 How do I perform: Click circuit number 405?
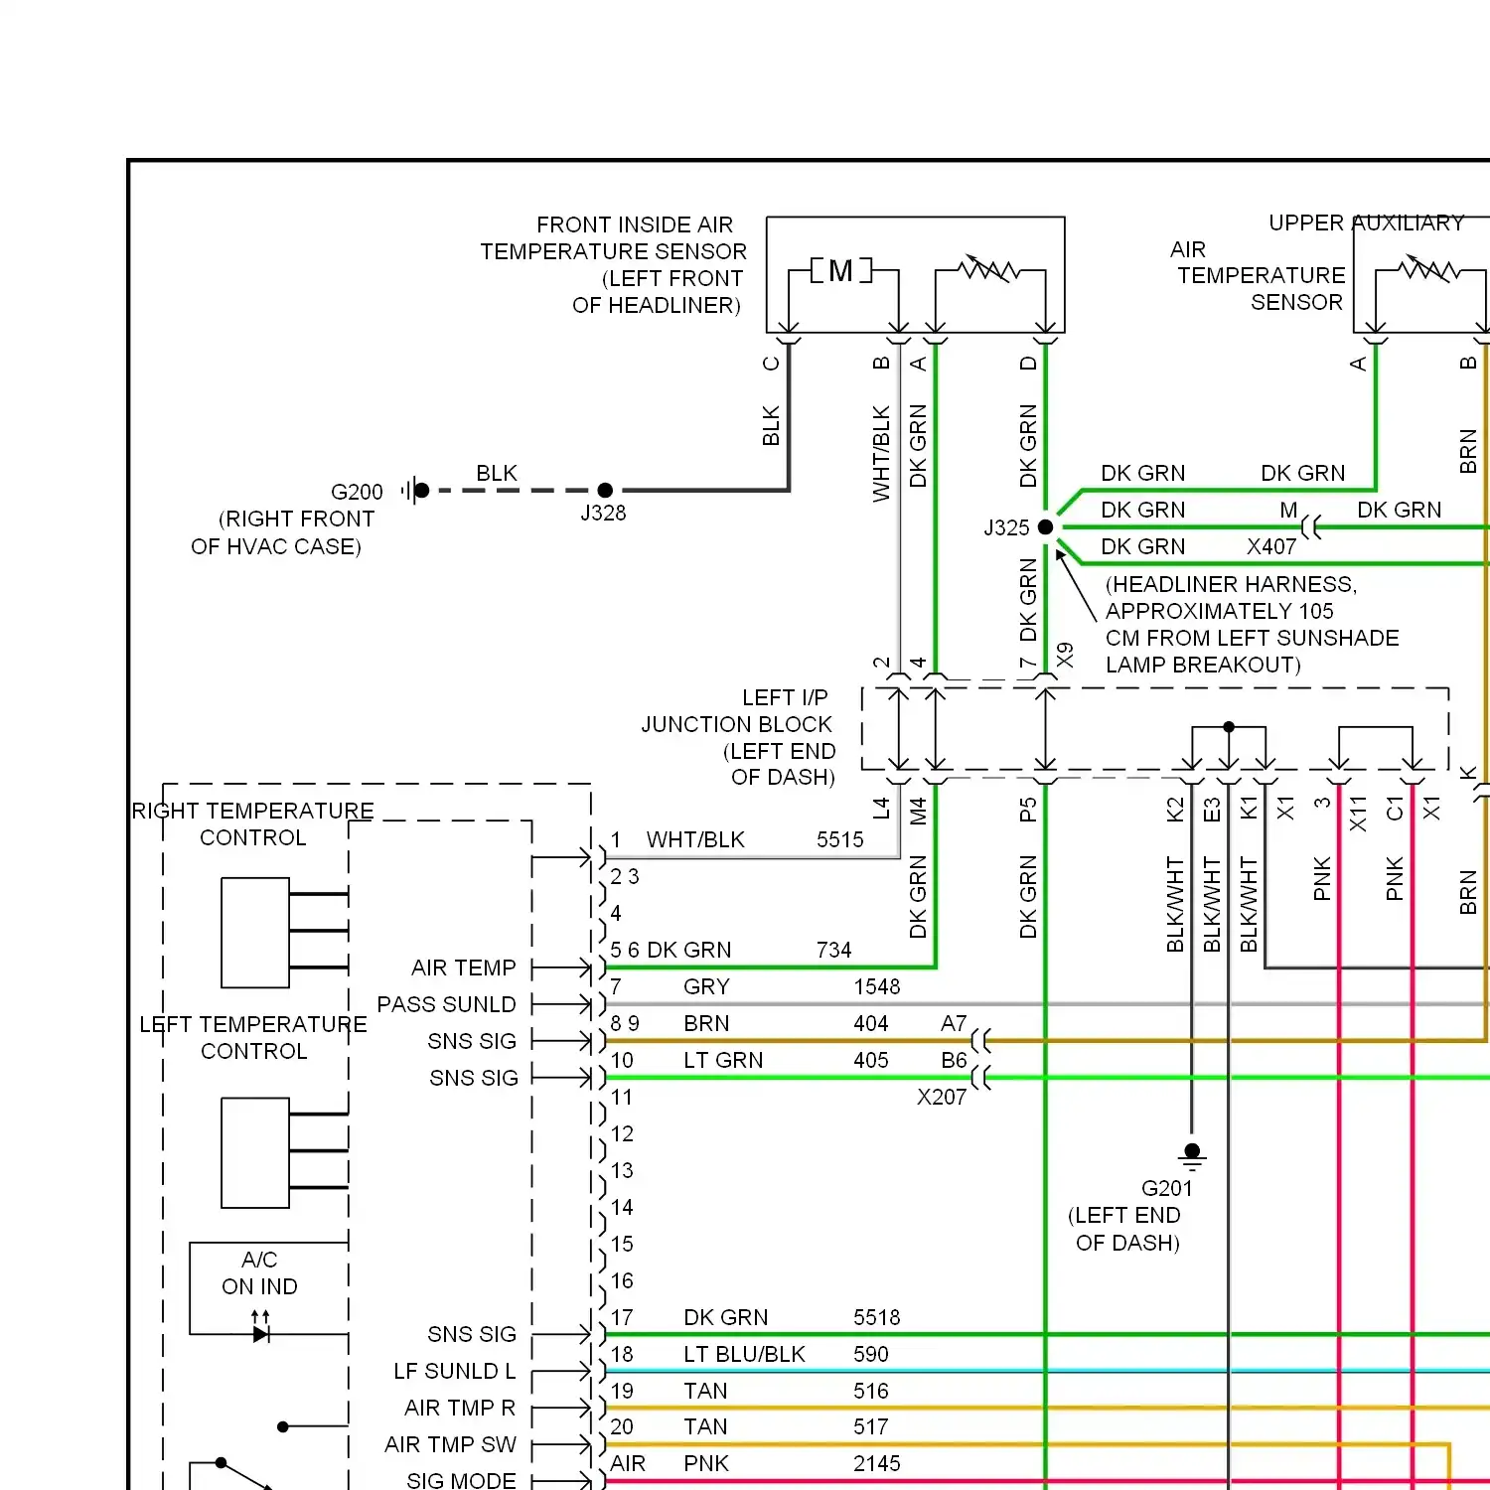click(x=871, y=1060)
